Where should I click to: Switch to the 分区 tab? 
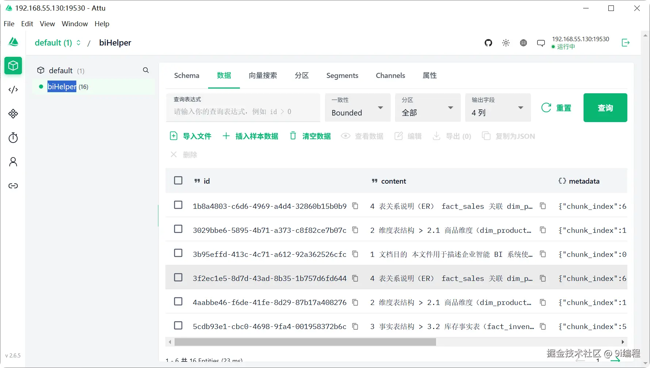[302, 75]
